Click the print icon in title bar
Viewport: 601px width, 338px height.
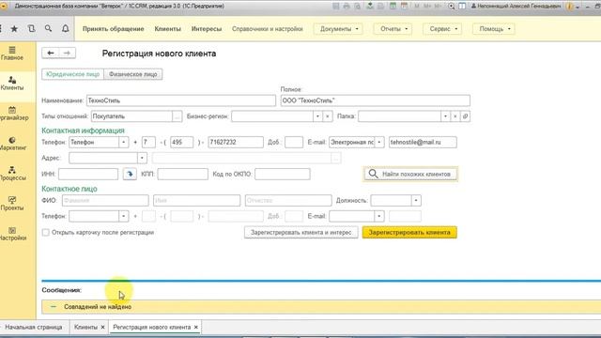click(347, 7)
